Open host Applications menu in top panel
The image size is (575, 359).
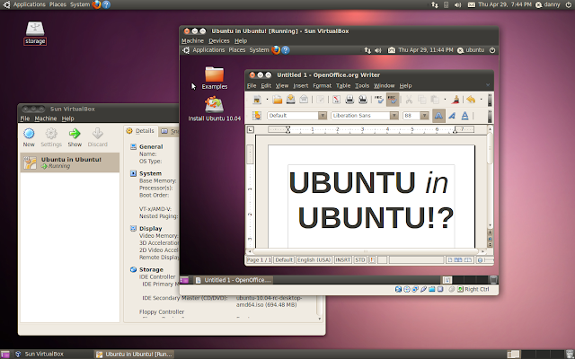coord(29,4)
